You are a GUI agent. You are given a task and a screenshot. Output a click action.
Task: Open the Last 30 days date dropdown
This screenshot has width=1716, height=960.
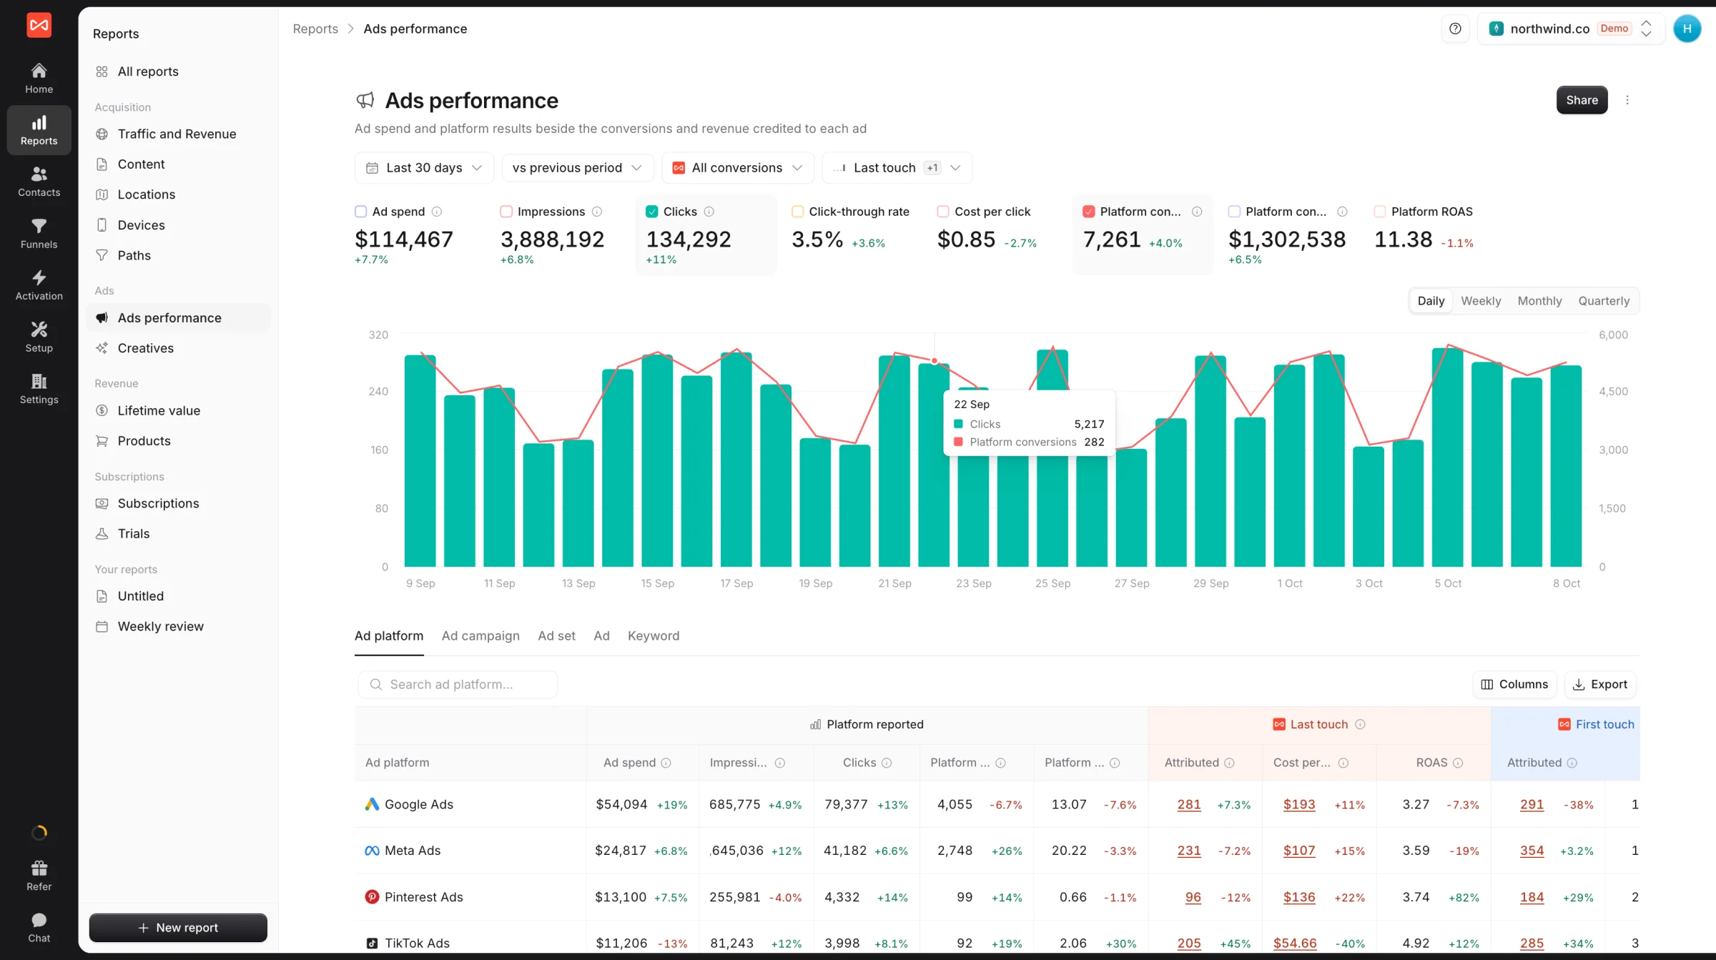[x=424, y=168]
